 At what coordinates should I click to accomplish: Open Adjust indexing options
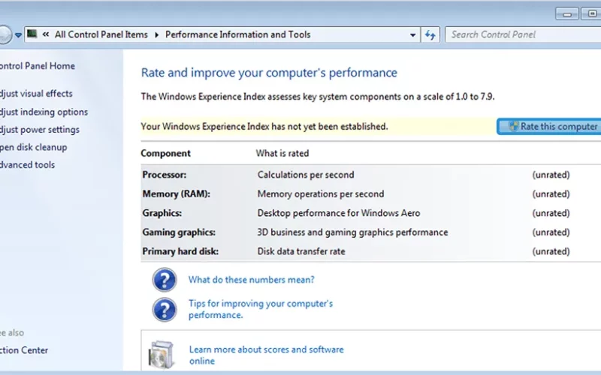(x=44, y=112)
